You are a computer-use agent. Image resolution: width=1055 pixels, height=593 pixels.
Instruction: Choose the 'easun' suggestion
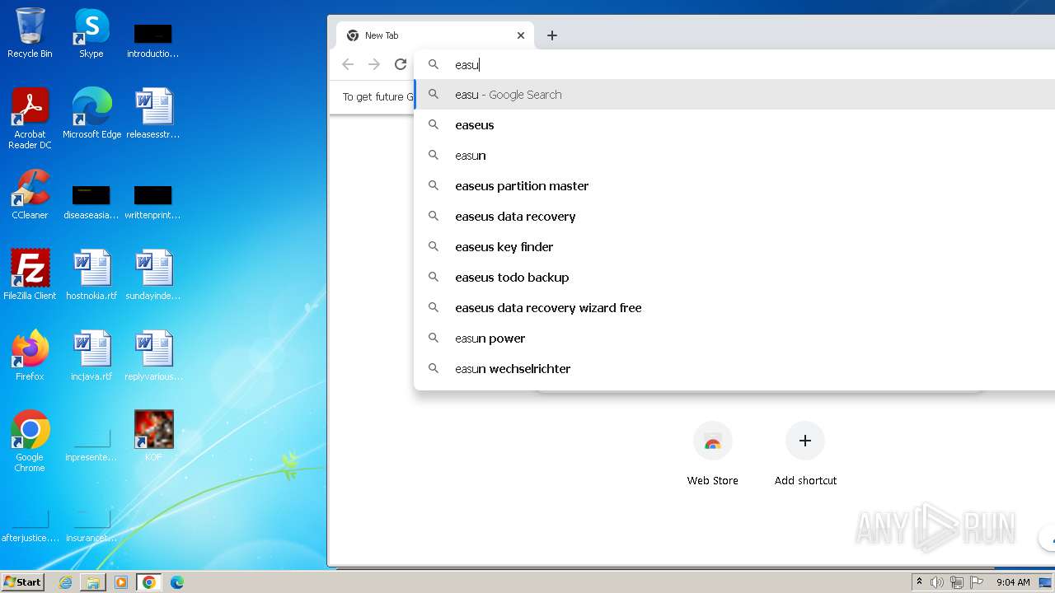[734, 156]
